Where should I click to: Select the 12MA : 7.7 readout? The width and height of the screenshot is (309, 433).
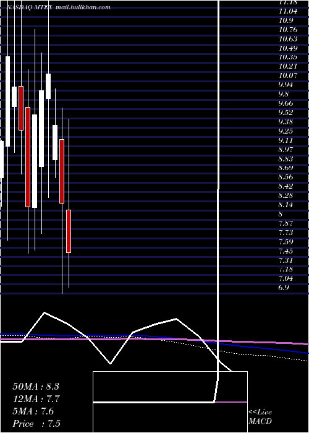[36, 399]
